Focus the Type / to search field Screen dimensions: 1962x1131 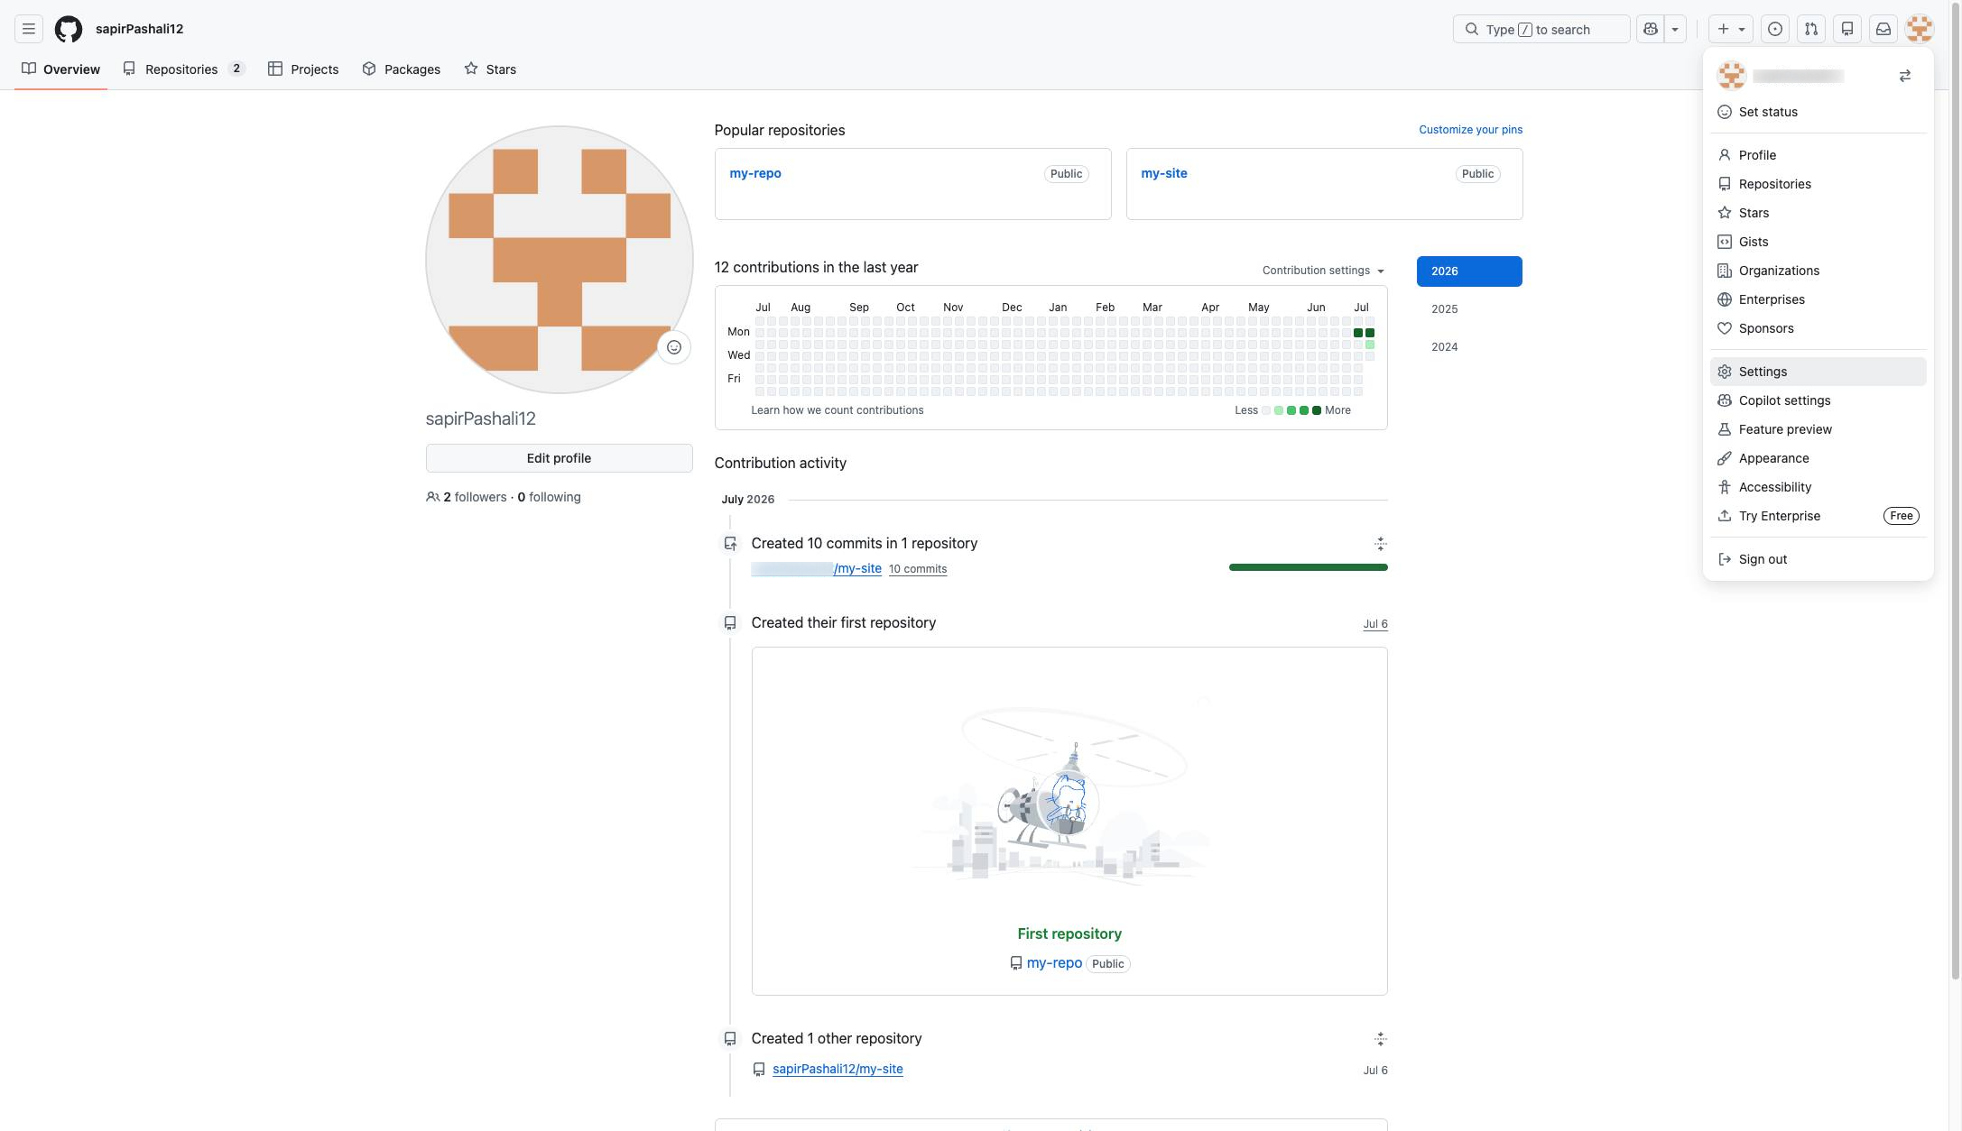[x=1541, y=29]
